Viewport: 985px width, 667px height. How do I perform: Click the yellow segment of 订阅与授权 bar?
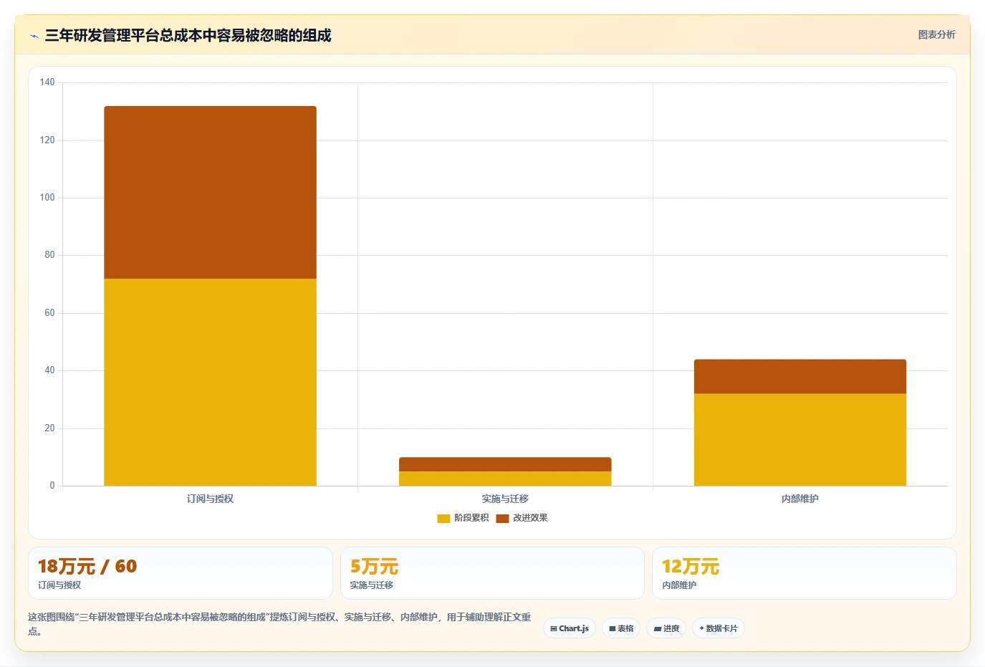pos(210,382)
